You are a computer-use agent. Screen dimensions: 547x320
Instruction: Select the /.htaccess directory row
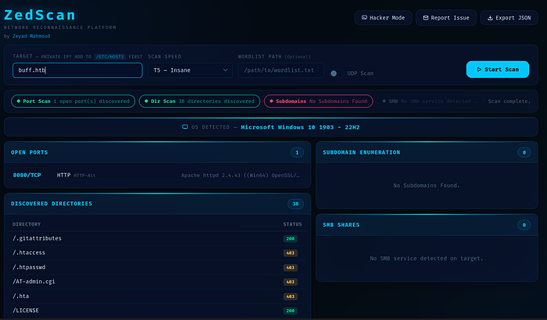pos(157,253)
